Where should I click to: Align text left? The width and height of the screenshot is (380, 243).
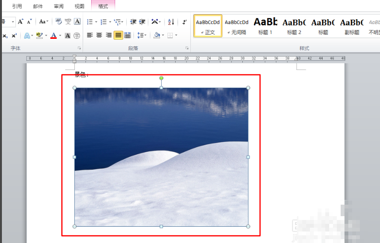tap(90, 35)
